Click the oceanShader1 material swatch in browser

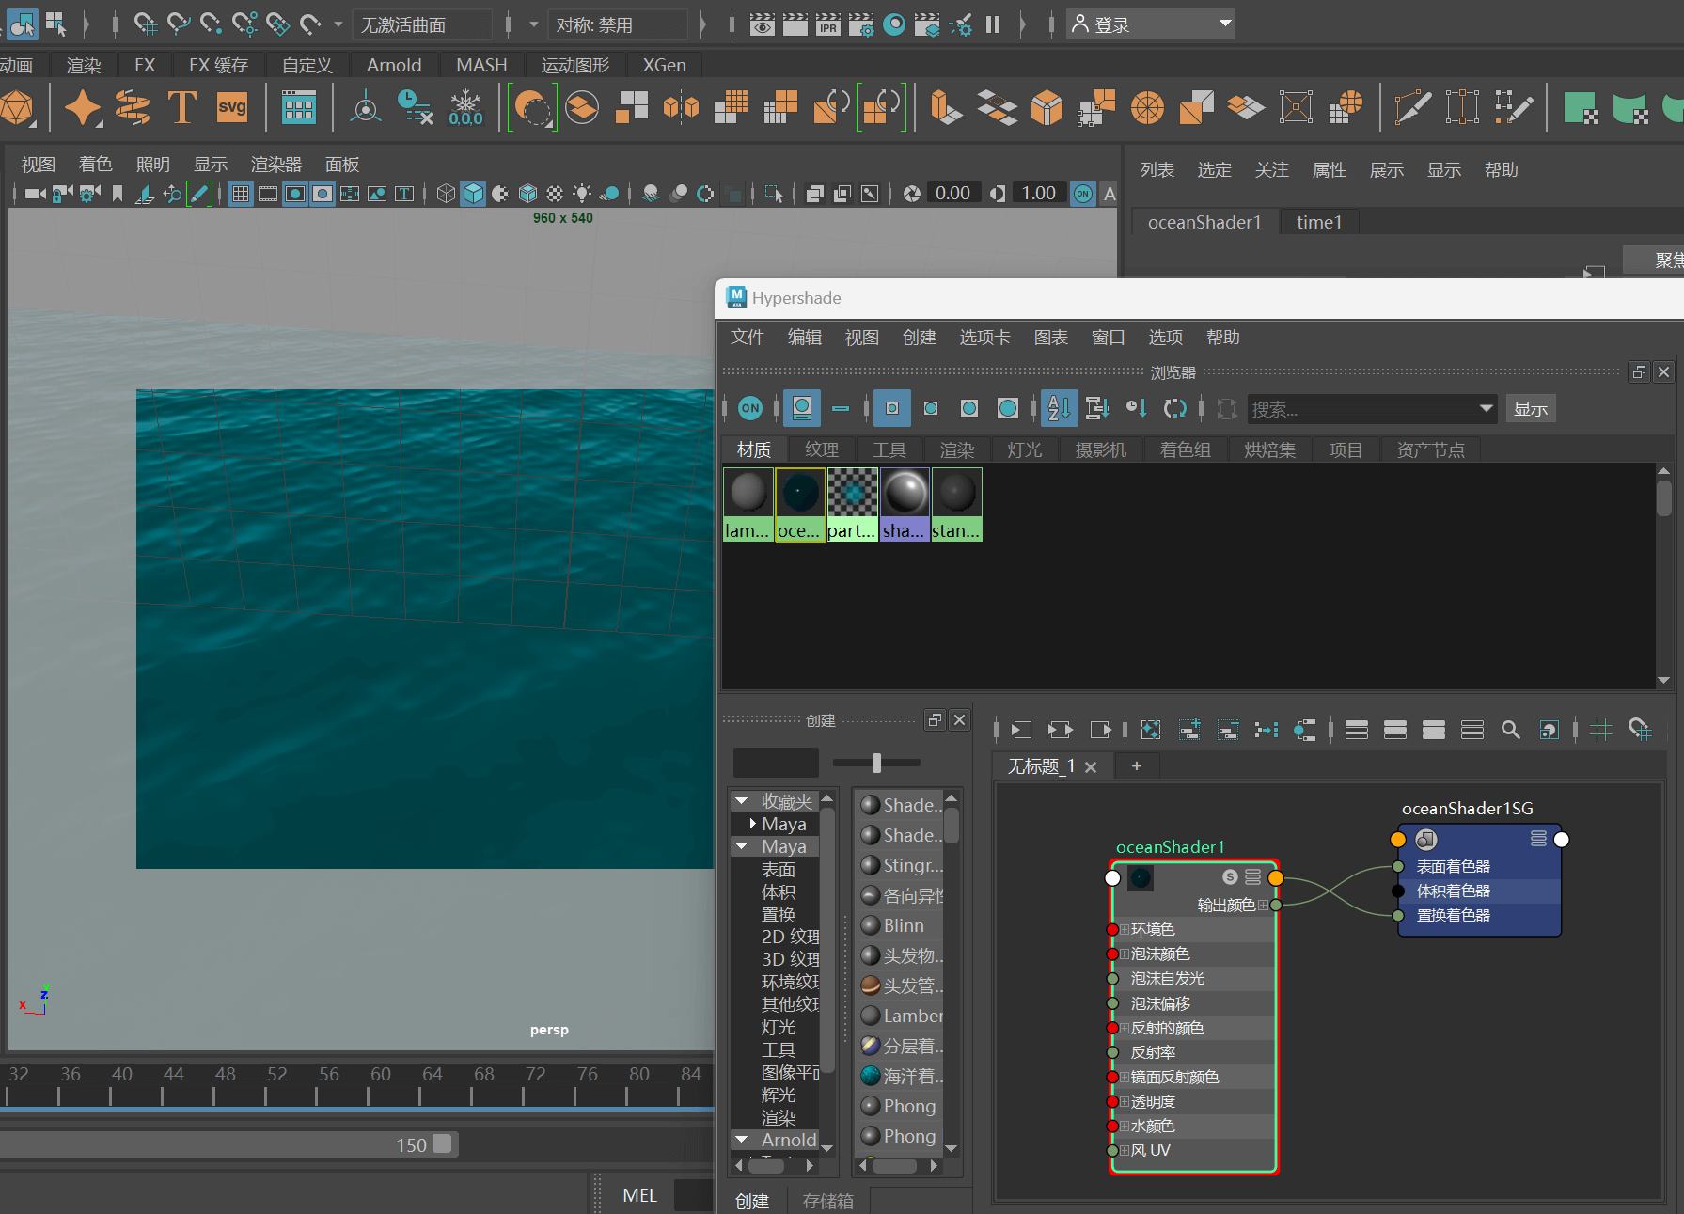click(x=800, y=504)
